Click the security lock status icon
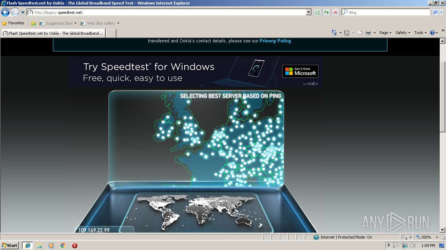 point(405,237)
